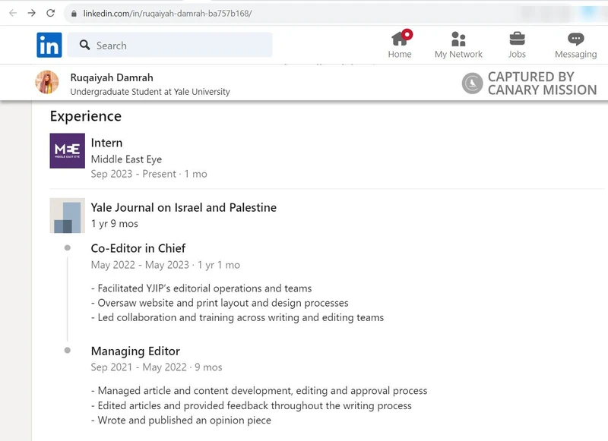The height and width of the screenshot is (441, 608).
Task: Click the Yale Journal on Israel and Palestine logo
Action: [x=68, y=216]
